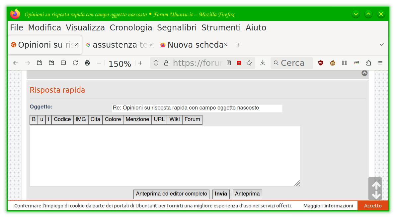Click the Colore formatting button
396x218 pixels.
click(113, 119)
